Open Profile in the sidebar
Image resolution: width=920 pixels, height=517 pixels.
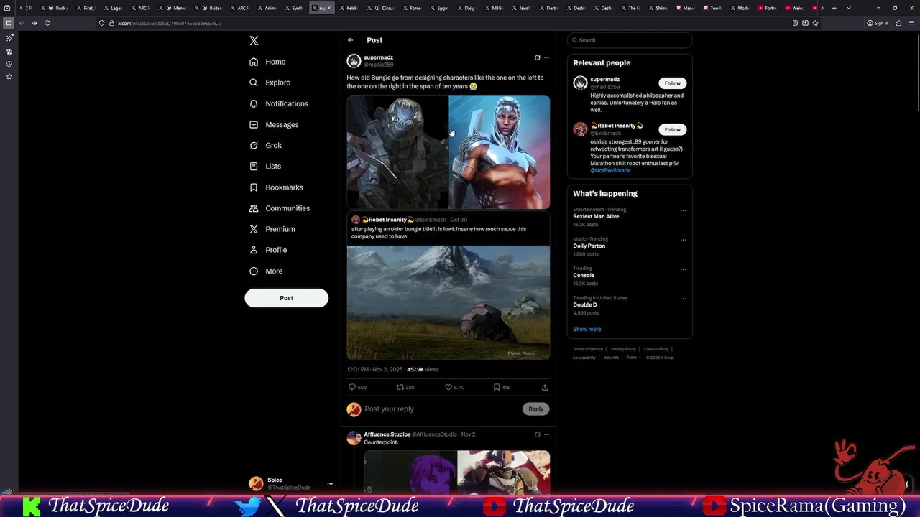[x=268, y=250]
